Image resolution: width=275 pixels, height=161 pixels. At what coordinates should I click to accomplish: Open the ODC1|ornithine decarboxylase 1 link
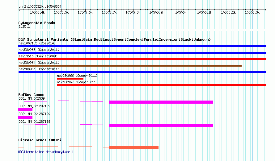coord(46,152)
